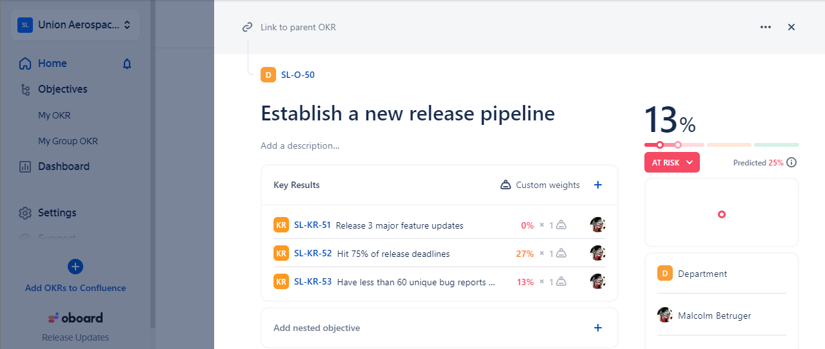The width and height of the screenshot is (825, 349).
Task: Click the SL-O-50 objective ID
Action: pos(298,75)
